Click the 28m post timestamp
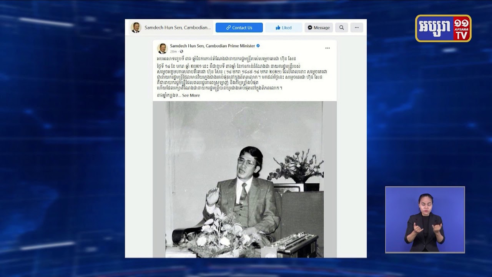Viewport: 492px width, 277px height. pyautogui.click(x=174, y=52)
